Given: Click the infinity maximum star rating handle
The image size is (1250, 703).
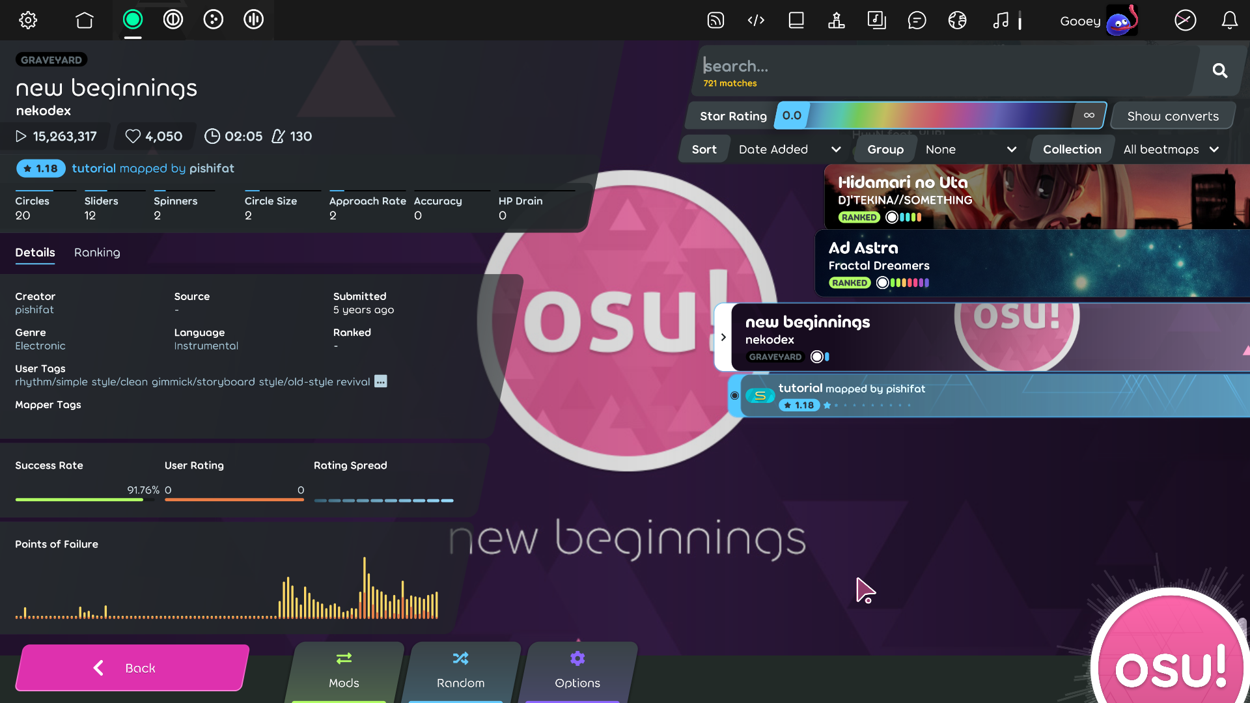Looking at the screenshot, I should [1089, 116].
